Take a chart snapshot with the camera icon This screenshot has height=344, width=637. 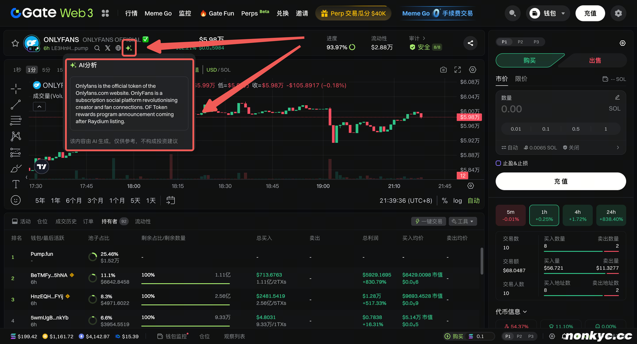443,70
